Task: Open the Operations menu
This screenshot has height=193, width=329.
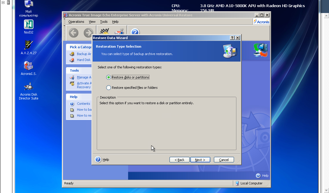Action: click(x=76, y=22)
